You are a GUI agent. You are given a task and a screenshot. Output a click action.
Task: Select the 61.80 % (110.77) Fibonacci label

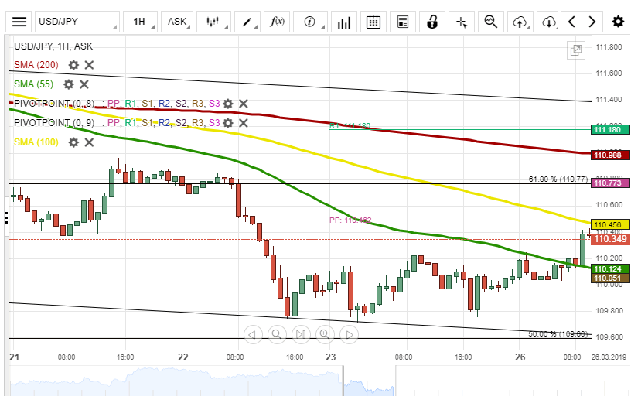[x=558, y=179]
